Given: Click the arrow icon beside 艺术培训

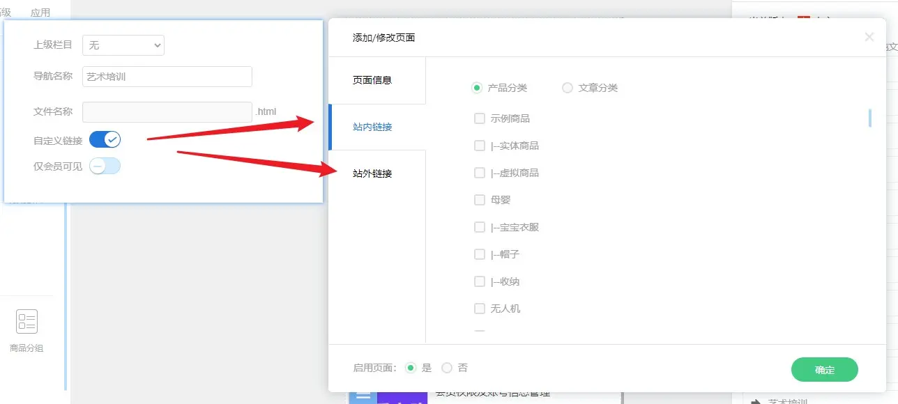Looking at the screenshot, I should point(755,401).
